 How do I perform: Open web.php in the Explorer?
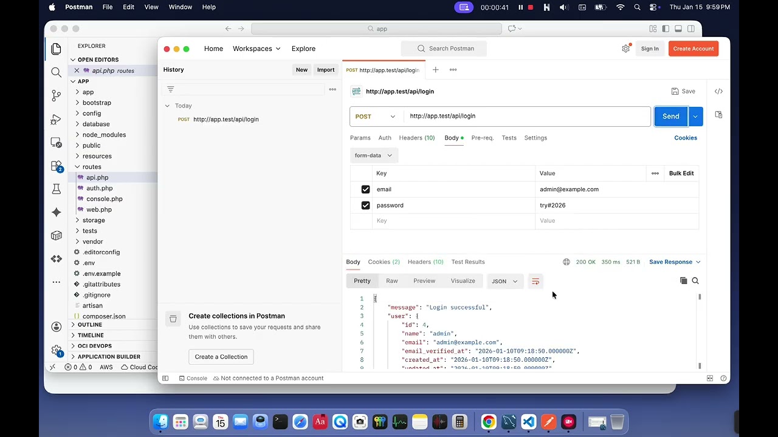point(99,209)
